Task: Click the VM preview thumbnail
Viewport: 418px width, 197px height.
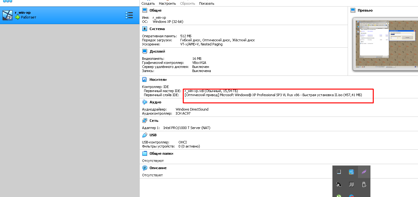Action: point(386,44)
